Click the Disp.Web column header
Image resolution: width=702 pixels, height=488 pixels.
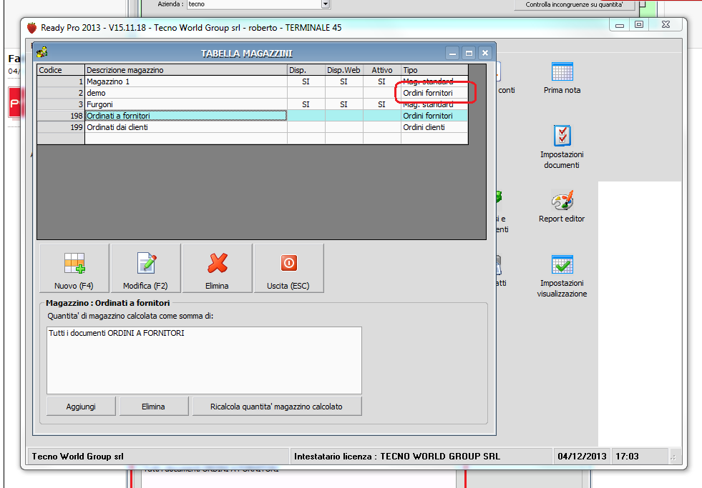click(343, 70)
